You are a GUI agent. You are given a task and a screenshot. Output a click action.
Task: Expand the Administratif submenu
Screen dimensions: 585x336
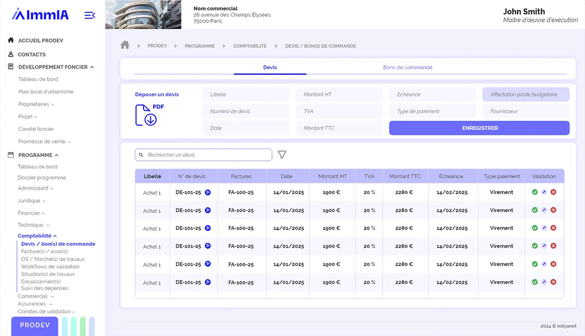point(52,189)
